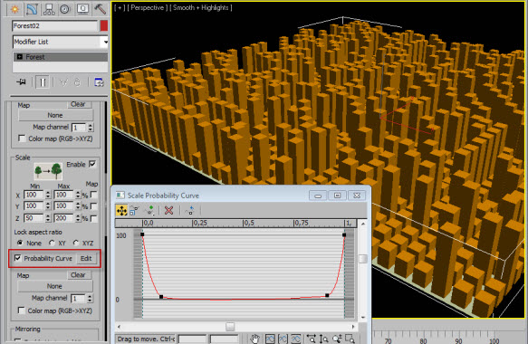Image resolution: width=528 pixels, height=344 pixels.
Task: Open the red object color swatch
Action: click(x=104, y=26)
